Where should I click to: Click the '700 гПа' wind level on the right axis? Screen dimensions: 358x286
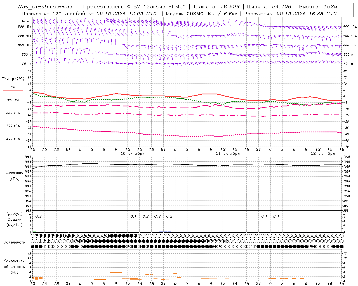[350, 36]
